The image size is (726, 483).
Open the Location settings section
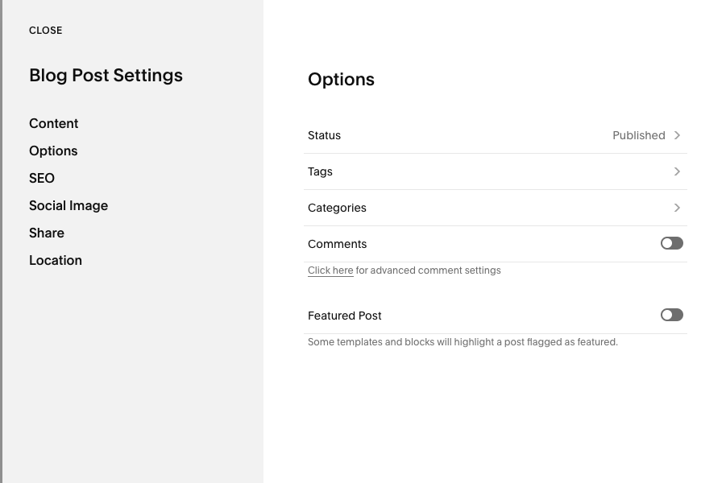point(56,260)
